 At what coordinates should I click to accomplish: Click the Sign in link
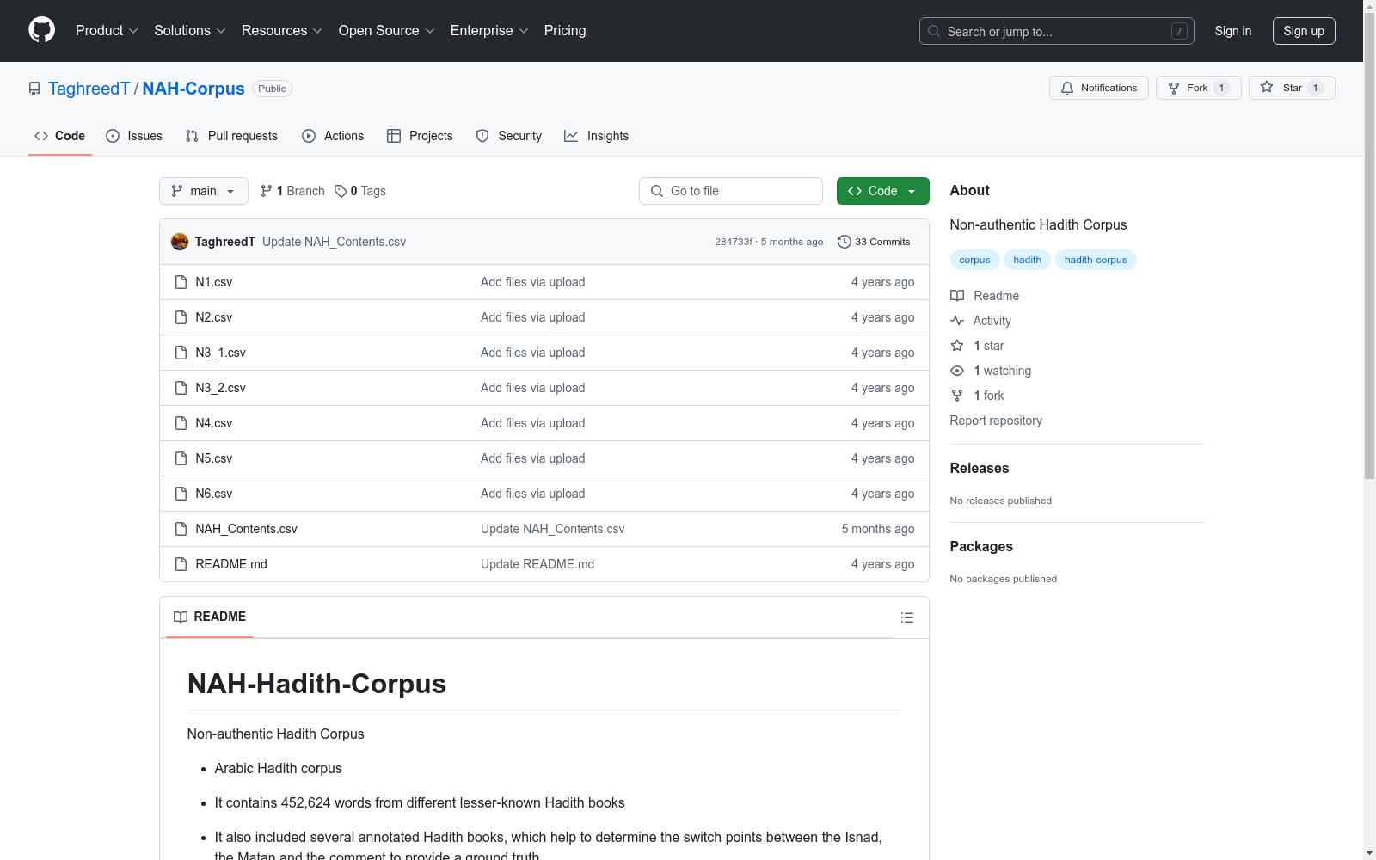tap(1233, 31)
